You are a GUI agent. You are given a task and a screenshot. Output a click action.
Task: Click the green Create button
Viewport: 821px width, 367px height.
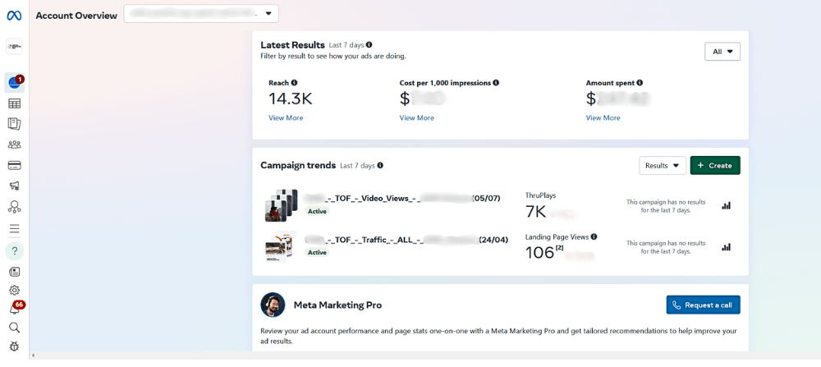(x=715, y=166)
